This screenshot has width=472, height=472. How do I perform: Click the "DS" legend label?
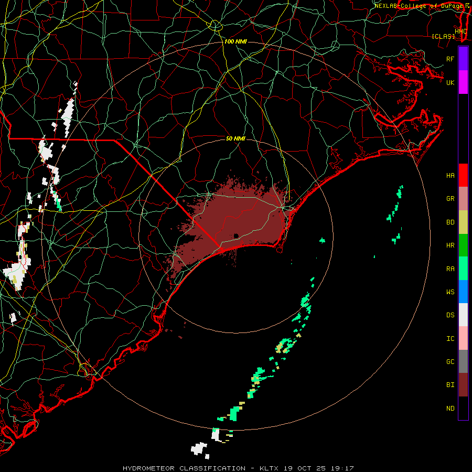pyautogui.click(x=450, y=315)
